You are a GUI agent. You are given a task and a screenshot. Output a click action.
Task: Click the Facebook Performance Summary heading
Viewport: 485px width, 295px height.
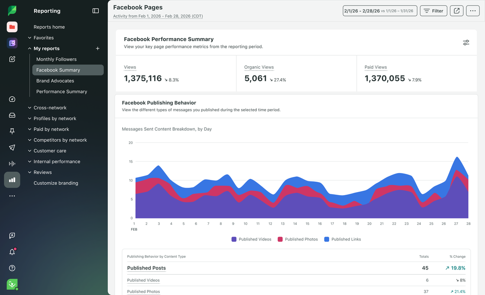coord(168,39)
